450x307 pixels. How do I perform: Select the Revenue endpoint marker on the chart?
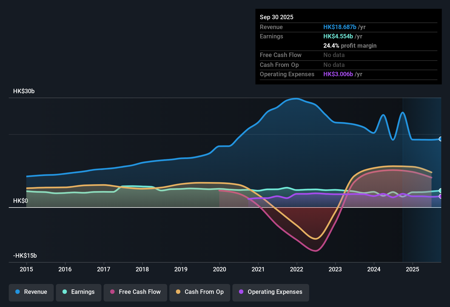(441, 139)
